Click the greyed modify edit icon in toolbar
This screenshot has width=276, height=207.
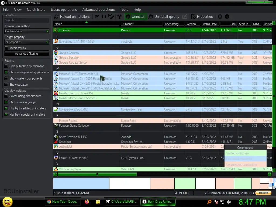point(185,16)
